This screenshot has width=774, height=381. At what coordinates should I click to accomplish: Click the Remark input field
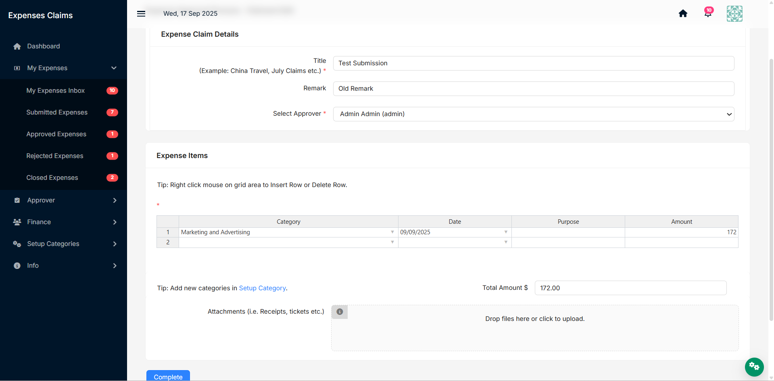[x=534, y=89]
